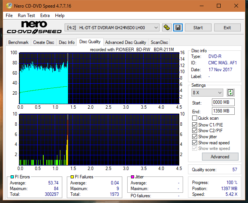Switch to Advanced Disc Quality tab

[x=126, y=42]
